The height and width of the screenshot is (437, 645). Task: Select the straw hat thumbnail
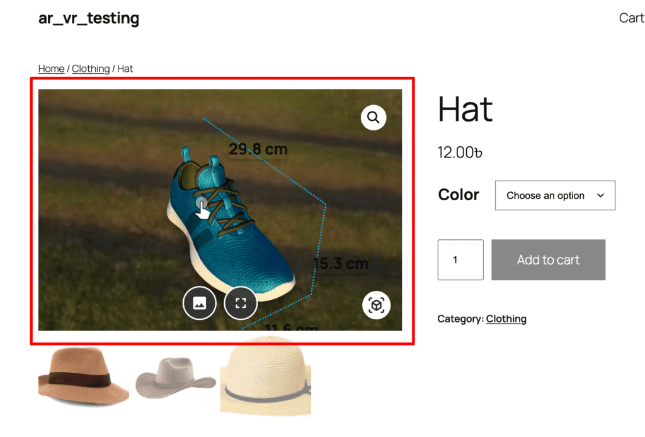click(265, 376)
